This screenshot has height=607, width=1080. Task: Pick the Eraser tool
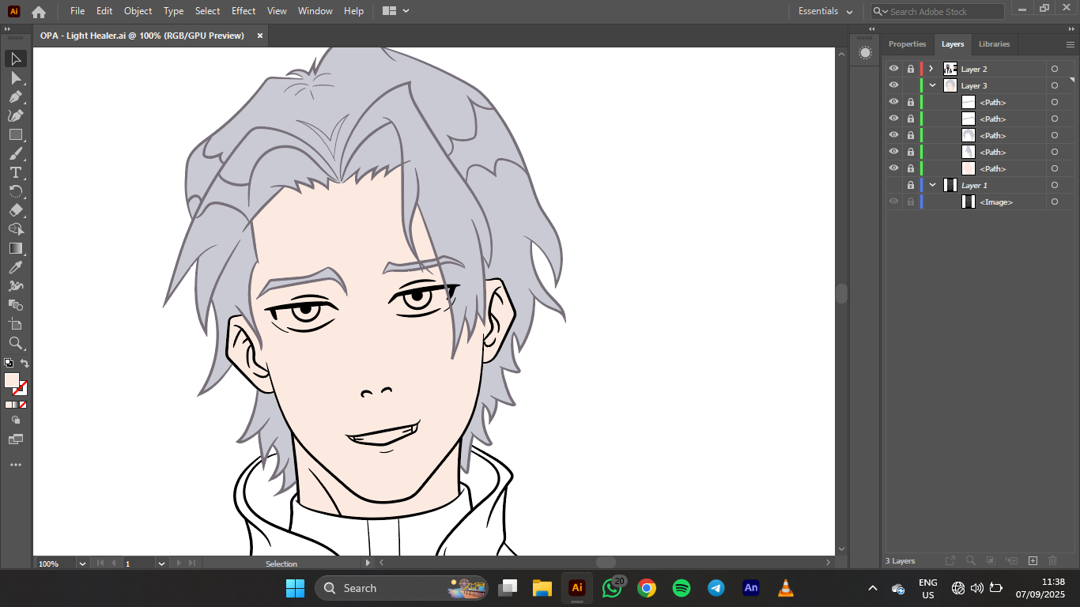pos(15,211)
